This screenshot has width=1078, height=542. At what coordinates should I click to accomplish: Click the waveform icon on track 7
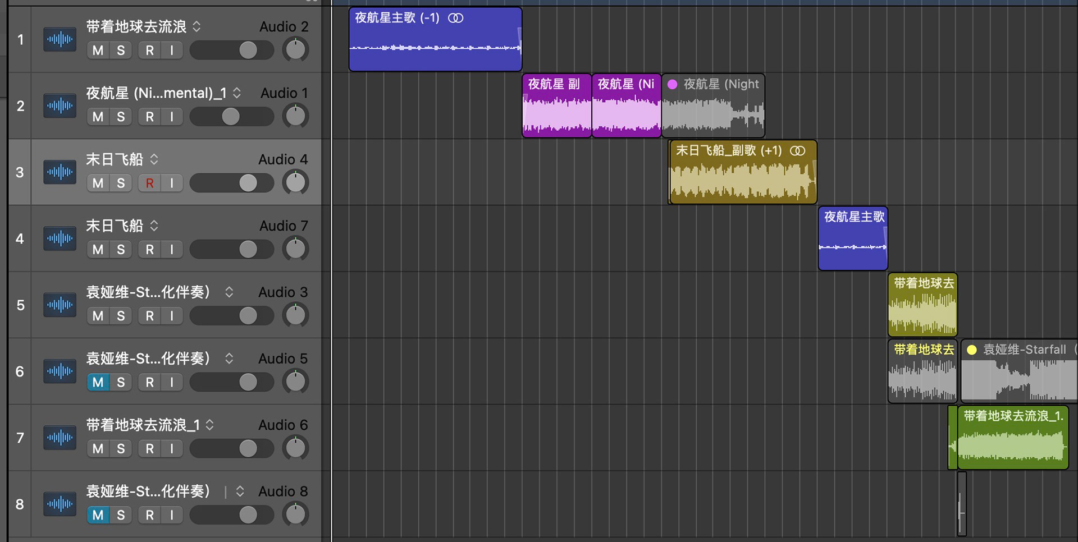60,437
